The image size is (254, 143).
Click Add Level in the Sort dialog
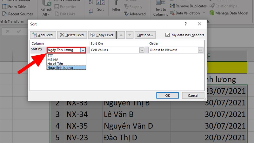point(43,35)
